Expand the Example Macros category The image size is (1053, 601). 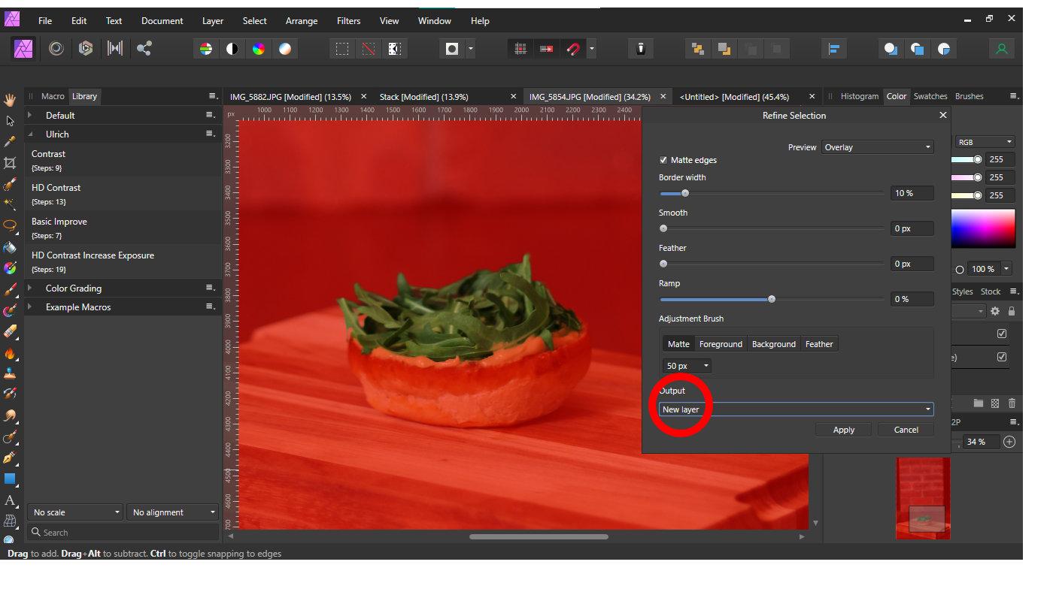pos(30,307)
